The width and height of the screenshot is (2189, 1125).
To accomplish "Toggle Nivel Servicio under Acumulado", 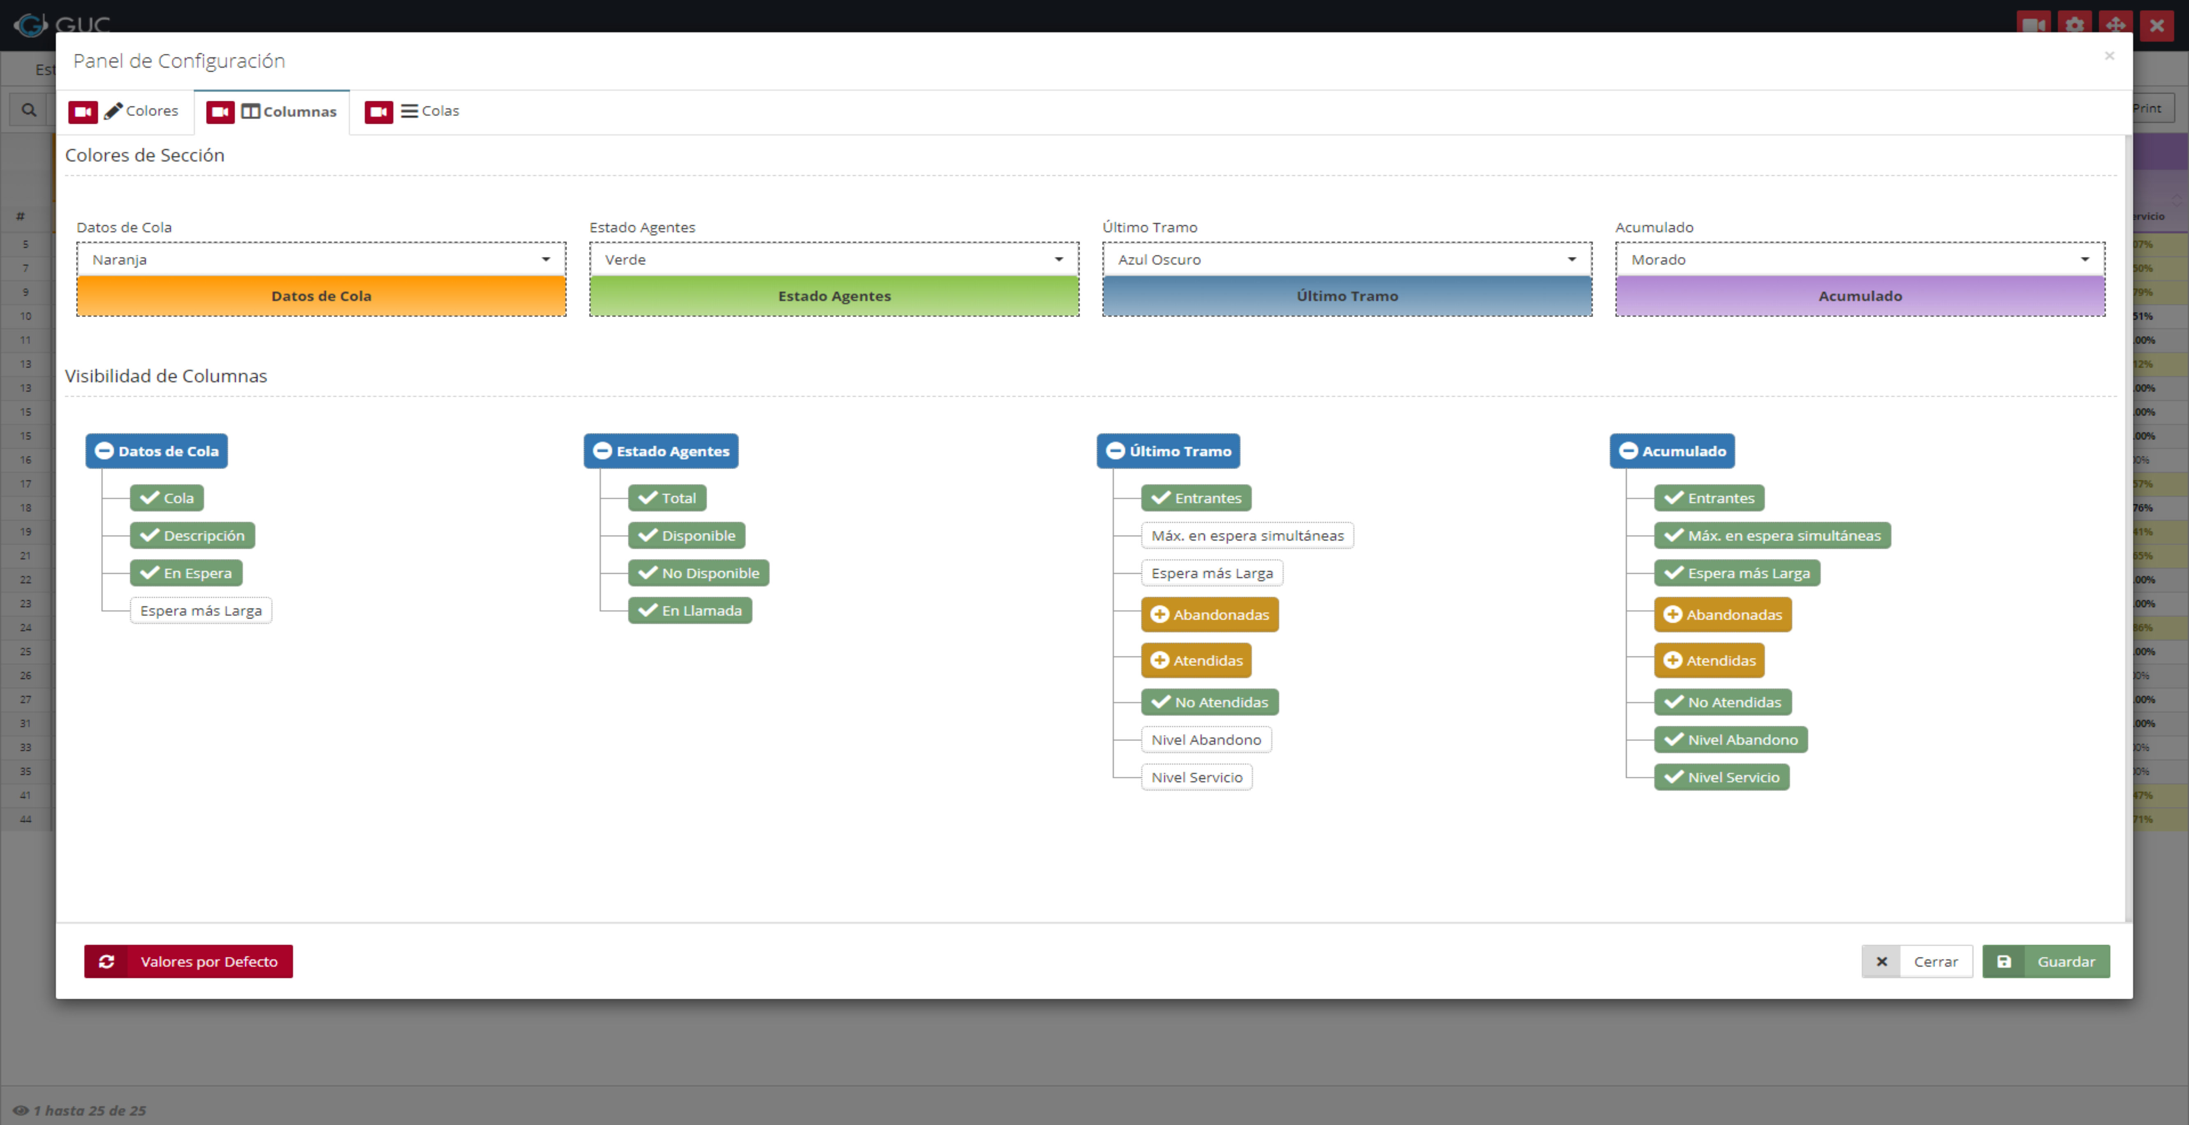I will tap(1722, 777).
